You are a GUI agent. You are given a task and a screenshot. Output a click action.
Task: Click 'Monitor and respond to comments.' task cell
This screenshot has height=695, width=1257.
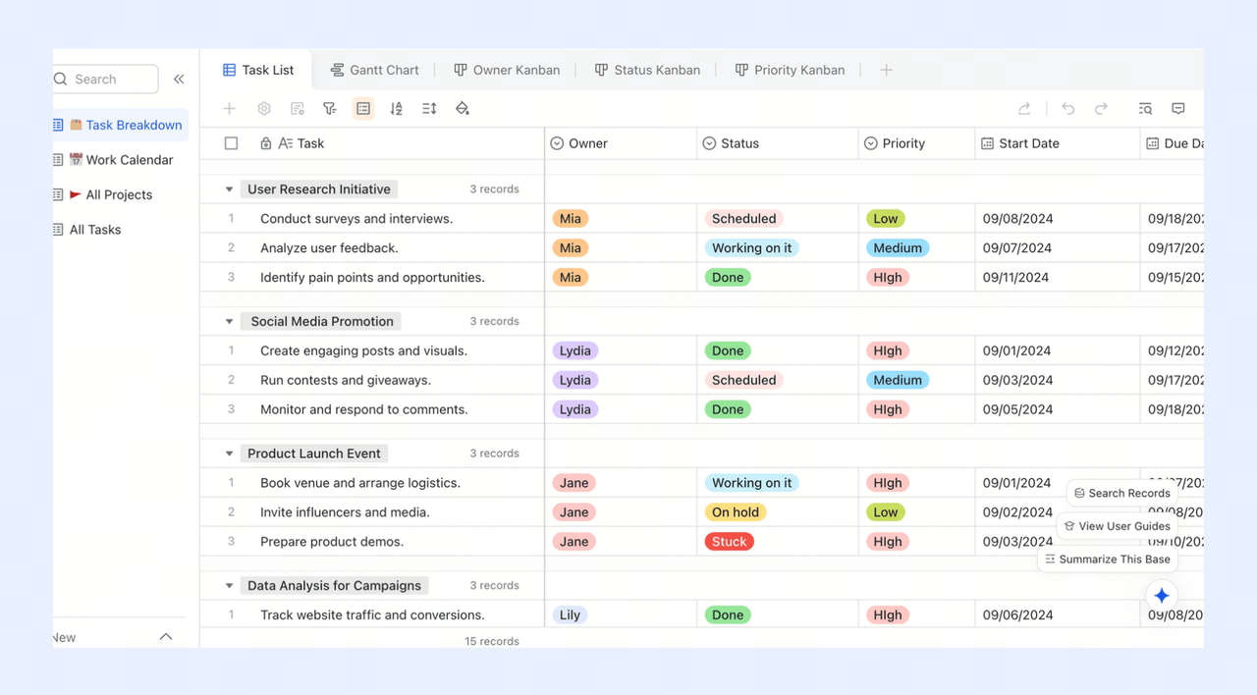[364, 409]
